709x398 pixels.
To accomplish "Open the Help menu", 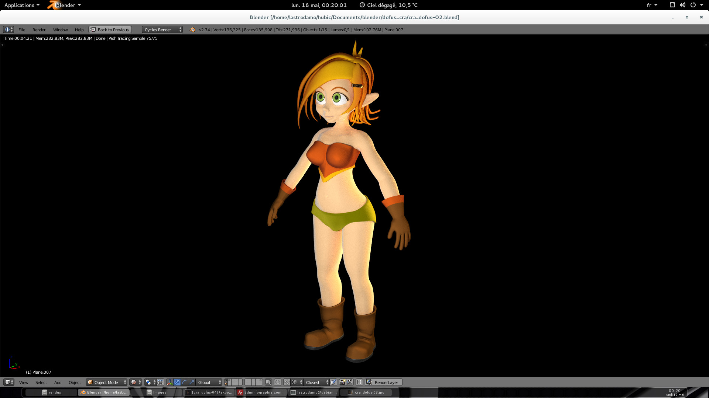I will (x=79, y=29).
